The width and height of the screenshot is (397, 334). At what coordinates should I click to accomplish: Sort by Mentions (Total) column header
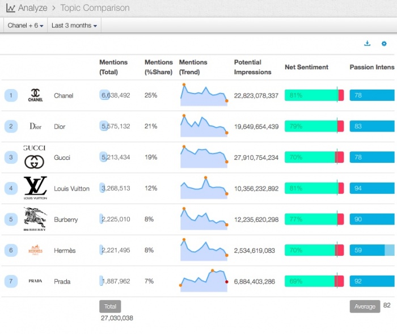[113, 67]
